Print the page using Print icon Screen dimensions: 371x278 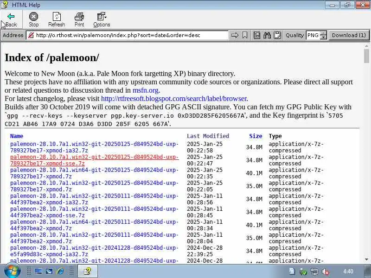tap(79, 19)
